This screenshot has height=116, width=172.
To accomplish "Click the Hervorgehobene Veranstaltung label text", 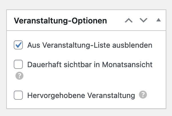I will tap(81, 95).
